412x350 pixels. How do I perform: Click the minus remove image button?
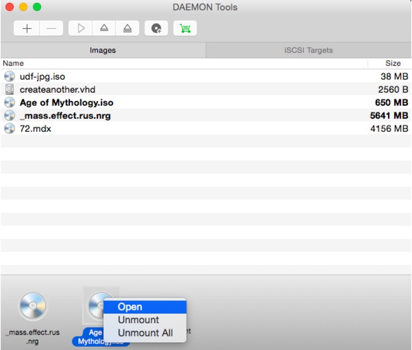(51, 28)
